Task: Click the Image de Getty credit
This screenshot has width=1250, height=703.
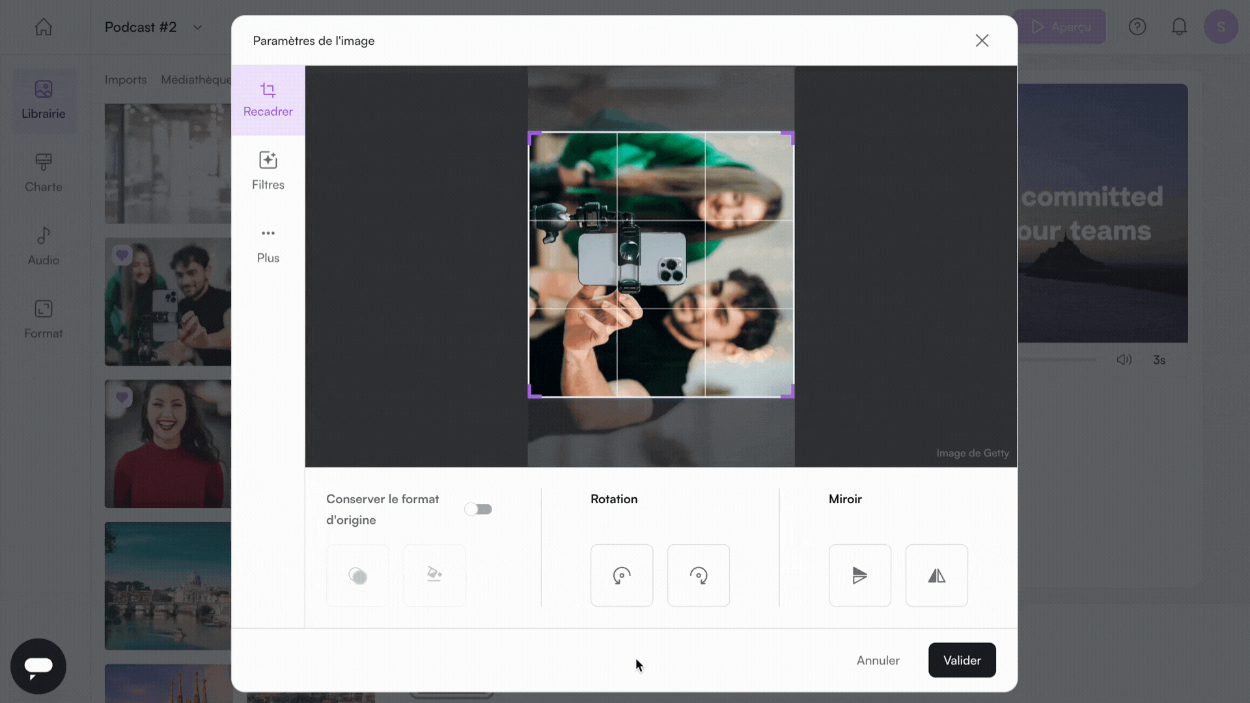Action: click(x=973, y=453)
